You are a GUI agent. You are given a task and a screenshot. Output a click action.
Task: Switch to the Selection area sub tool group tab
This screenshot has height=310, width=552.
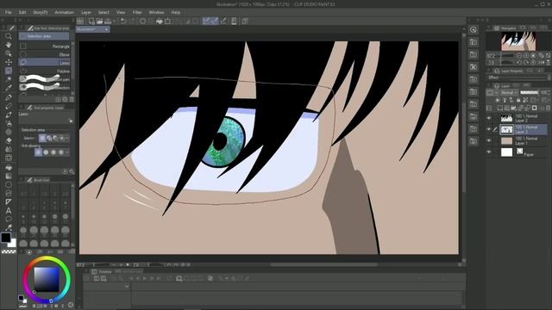click(44, 36)
